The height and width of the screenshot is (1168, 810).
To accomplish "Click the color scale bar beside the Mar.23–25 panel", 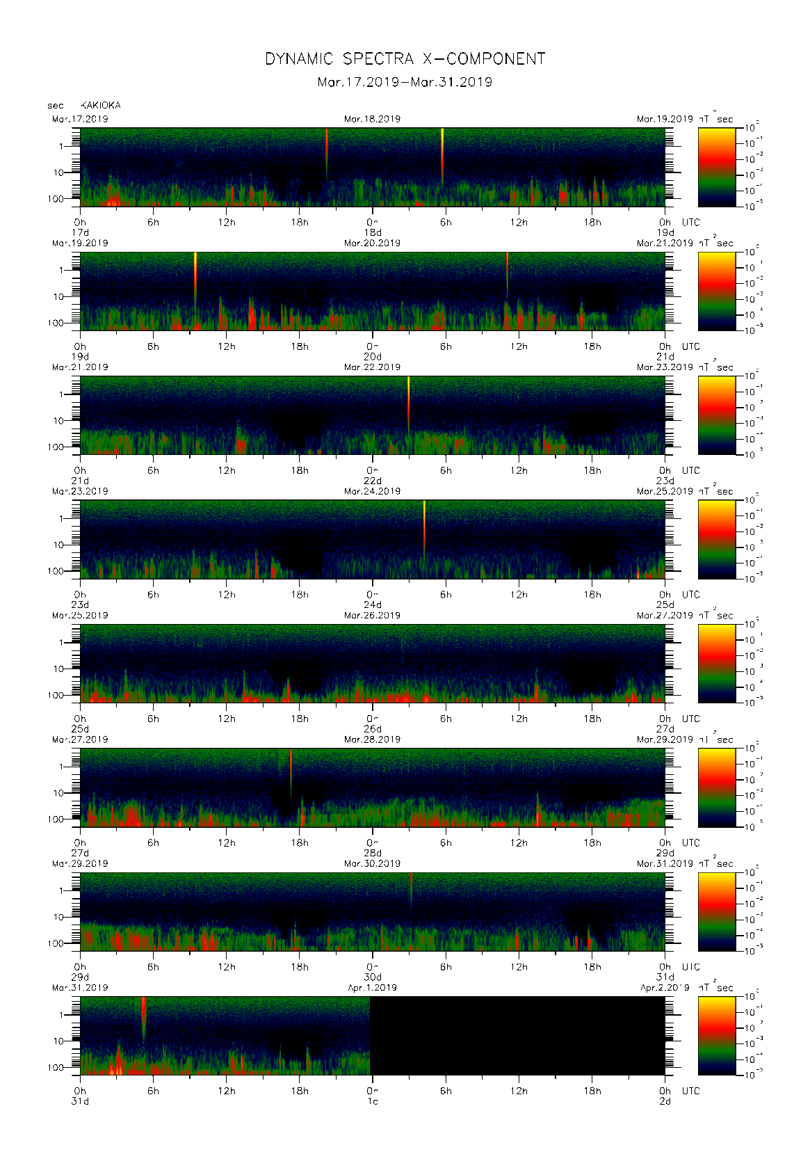I will click(717, 539).
